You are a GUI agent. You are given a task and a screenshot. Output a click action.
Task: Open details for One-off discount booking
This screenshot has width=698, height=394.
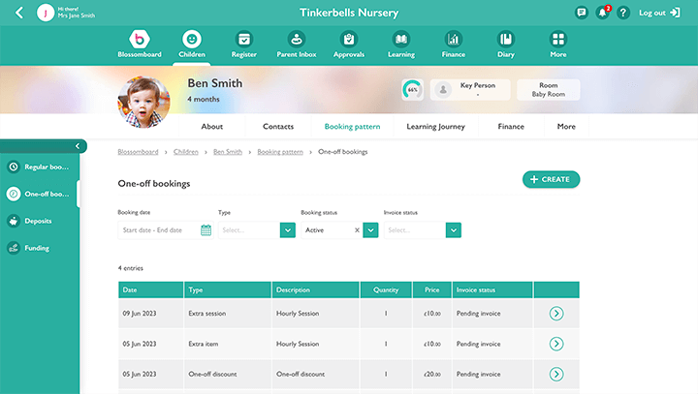pos(556,374)
